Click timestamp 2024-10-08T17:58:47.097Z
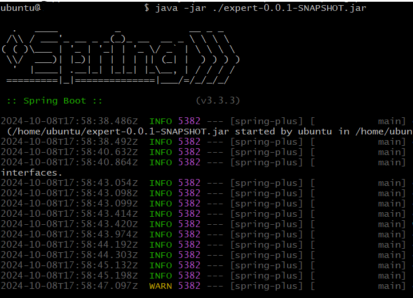Image resolution: width=413 pixels, height=298 pixels. pyautogui.click(x=69, y=285)
